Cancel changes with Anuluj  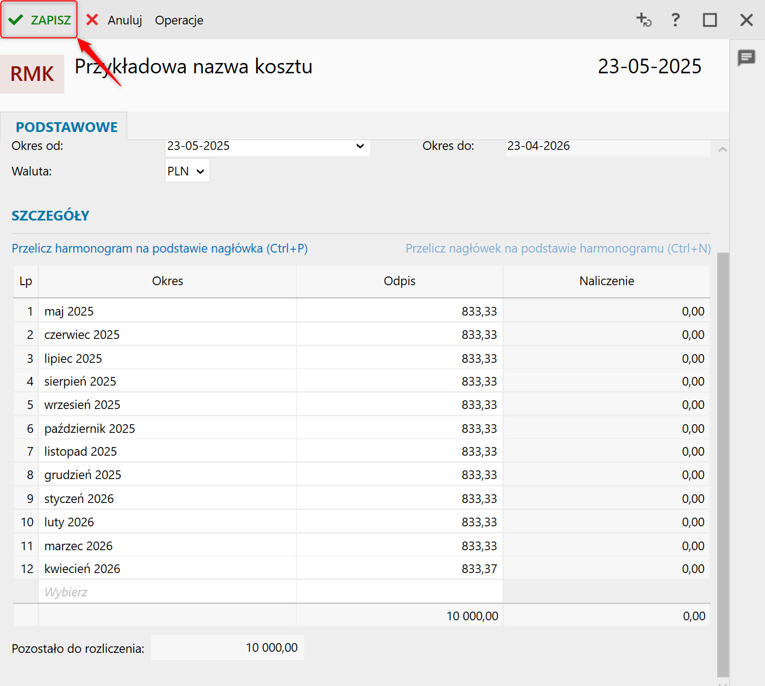point(125,20)
